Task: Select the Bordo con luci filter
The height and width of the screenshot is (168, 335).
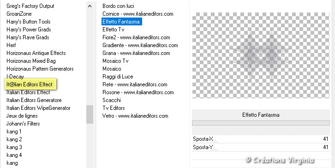Action: coord(119,6)
